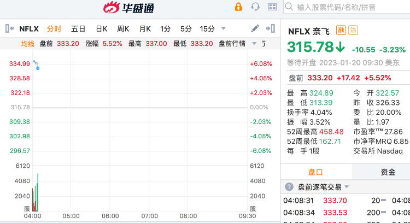Click 今开 322.57 value
Image resolution: width=410 pixels, height=223 pixels.
(x=387, y=93)
